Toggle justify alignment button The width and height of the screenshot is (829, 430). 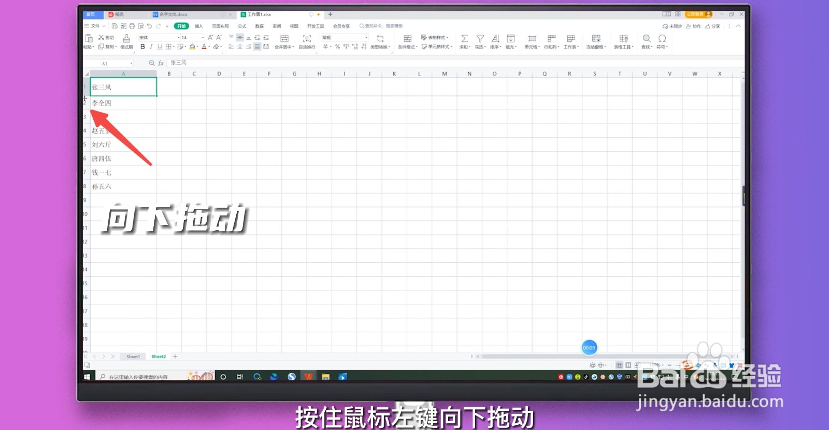258,47
